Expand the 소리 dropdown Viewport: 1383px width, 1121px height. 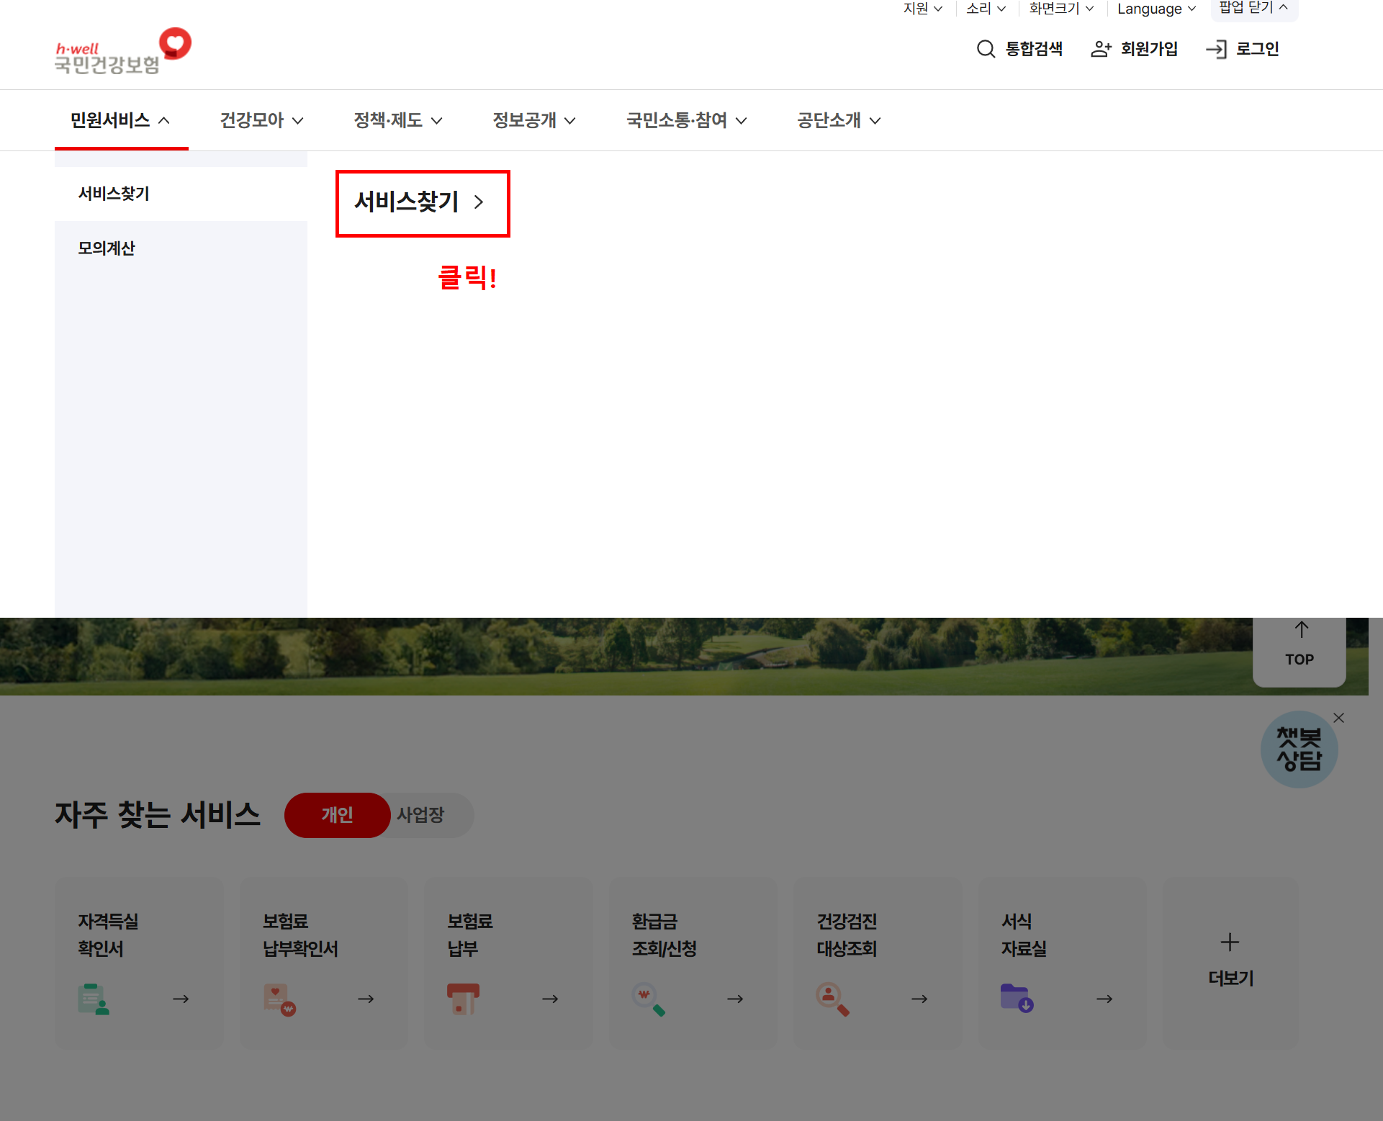pos(986,9)
